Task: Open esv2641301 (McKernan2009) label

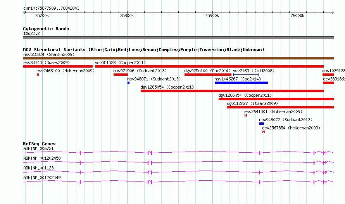Action: click(x=273, y=112)
